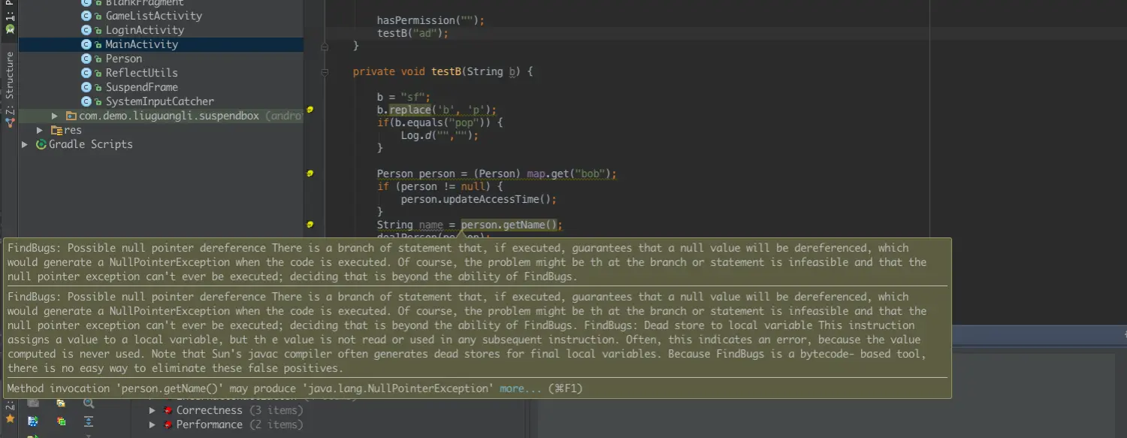Viewport: 1127px width, 438px height.
Task: Click the map.get("bob") call in code
Action: [x=570, y=174]
